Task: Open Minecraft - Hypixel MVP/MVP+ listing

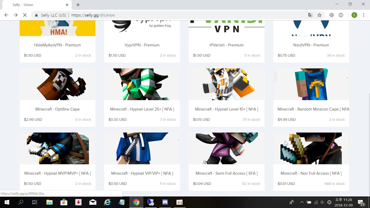Action: 57,173
